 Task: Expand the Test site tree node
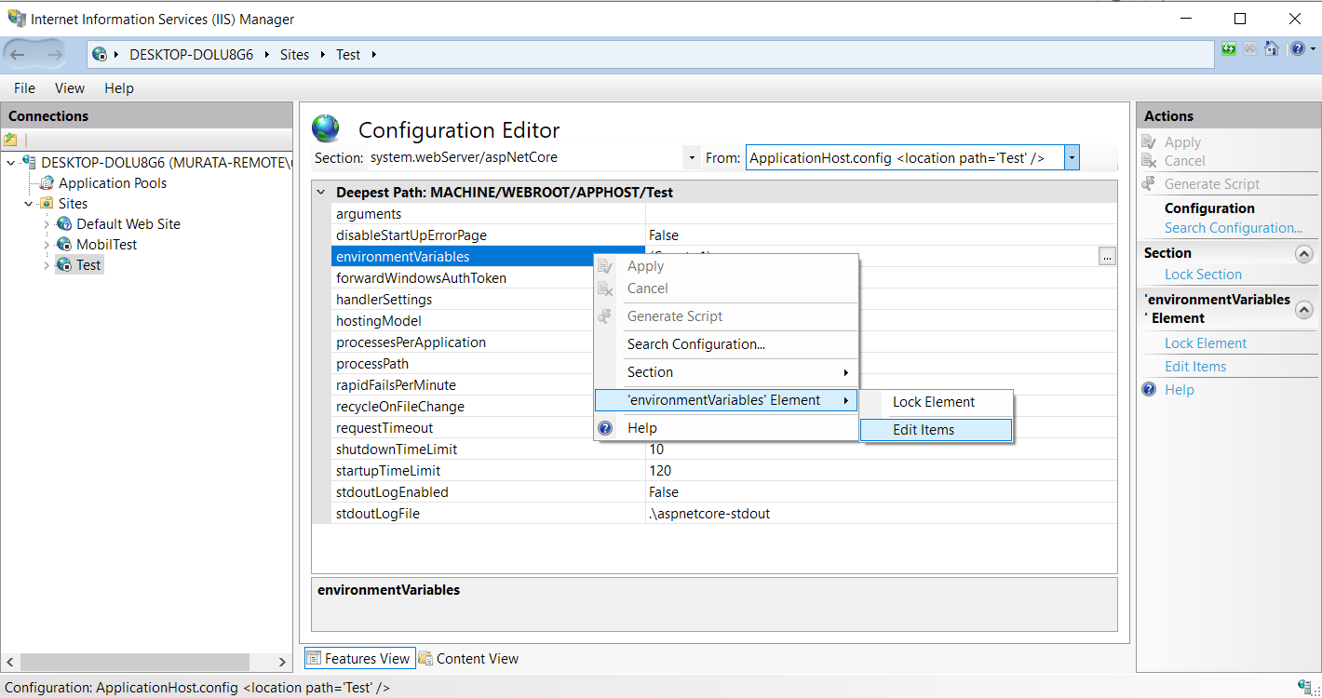[x=47, y=265]
